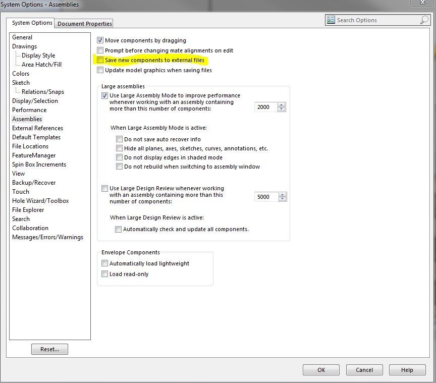
Task: Check Do not save auto recover info
Action: click(x=119, y=139)
